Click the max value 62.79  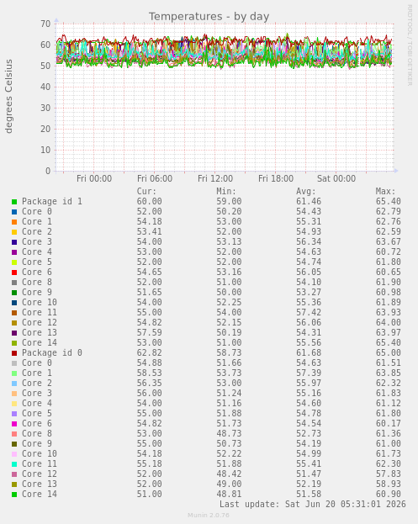pos(389,212)
